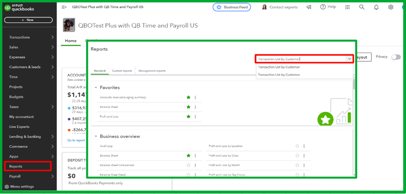
Task: Unfavorite Accounts receivable aging summary star
Action: coord(189,97)
